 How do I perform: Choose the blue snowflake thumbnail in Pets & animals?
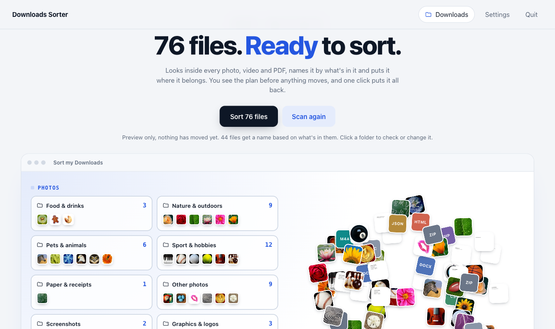69,259
